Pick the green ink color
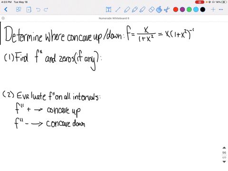This screenshot has width=228, height=171. pos(189,9)
